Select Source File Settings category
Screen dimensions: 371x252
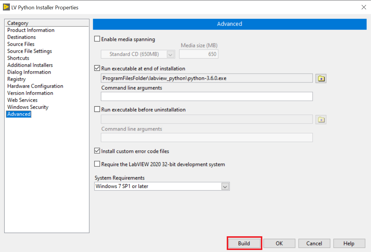30,51
